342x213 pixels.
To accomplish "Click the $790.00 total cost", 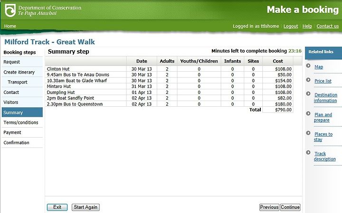I will coord(283,110).
